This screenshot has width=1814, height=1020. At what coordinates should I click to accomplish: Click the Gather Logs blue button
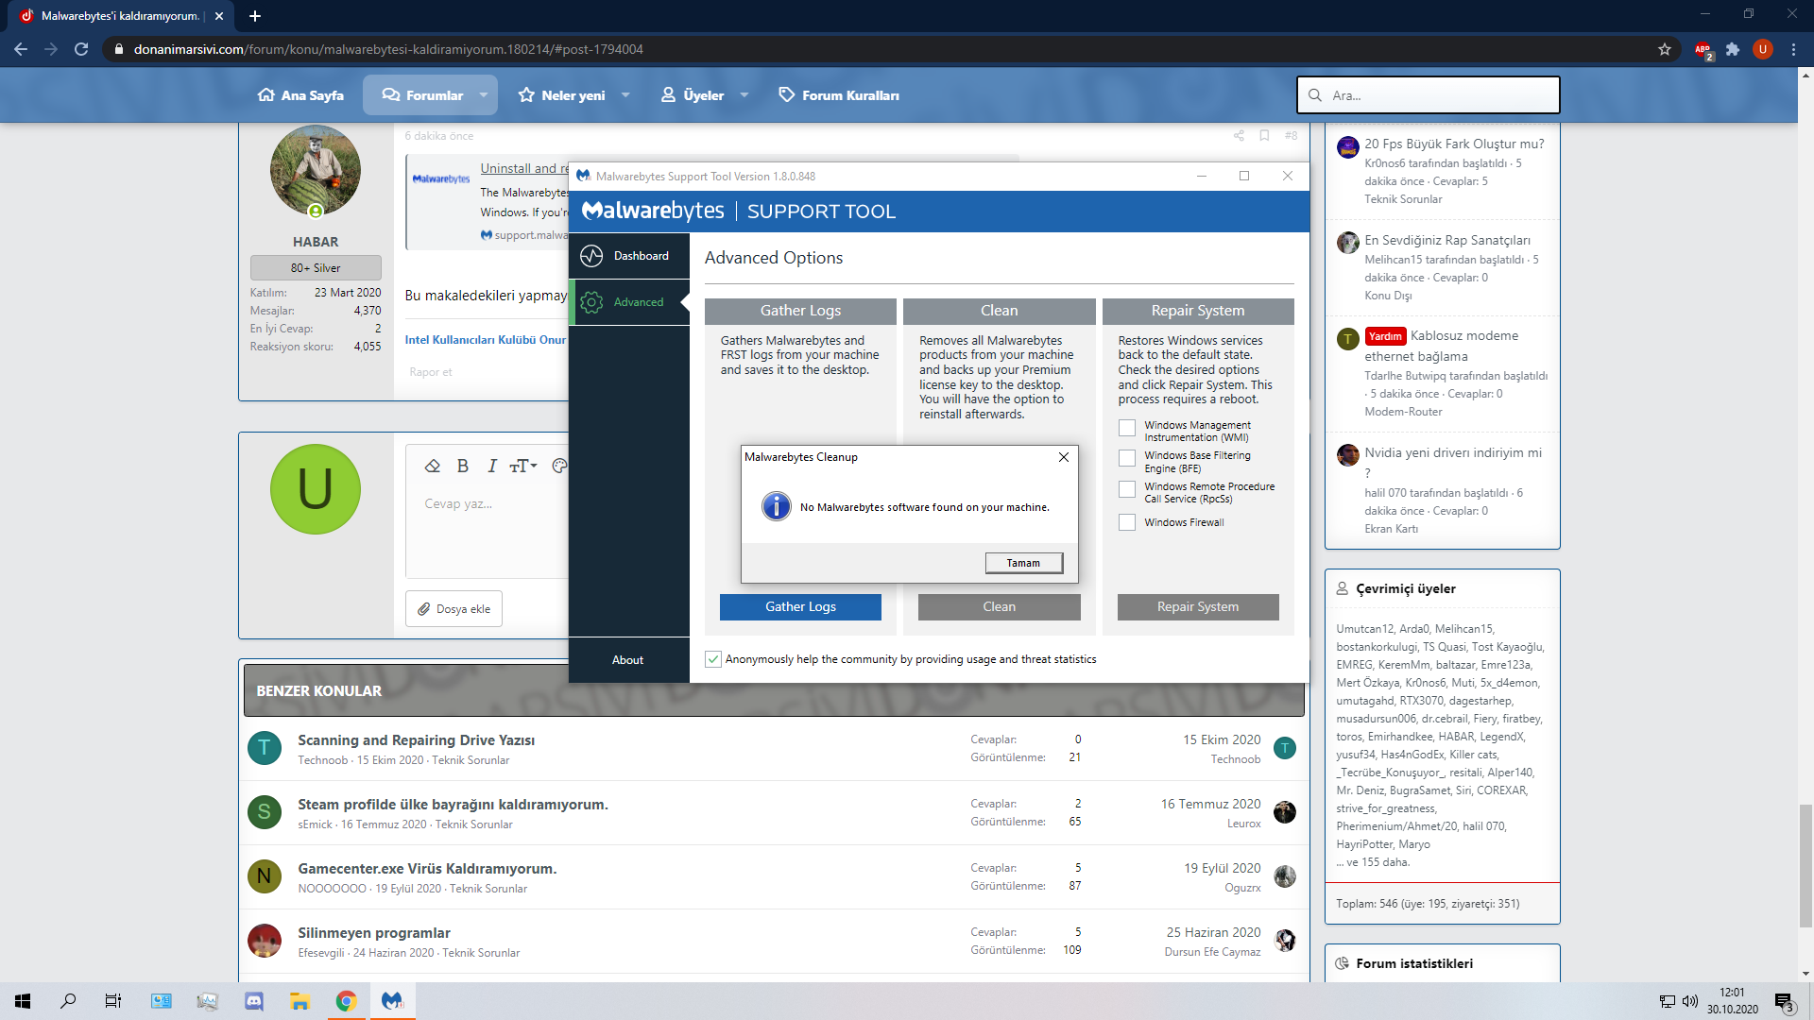point(800,607)
